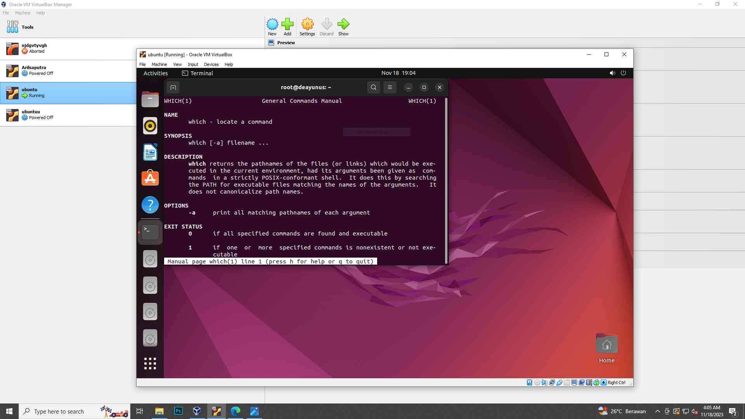Screen dimensions: 745x419
Task: Select the running ubuntu virtual machine
Action: click(x=68, y=93)
